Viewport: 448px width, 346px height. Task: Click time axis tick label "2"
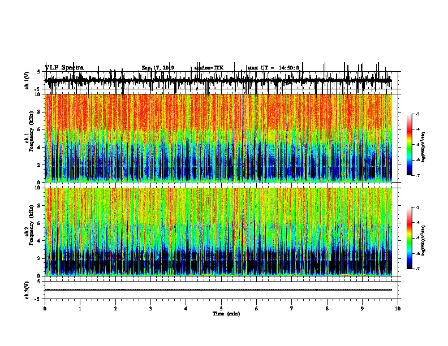click(x=115, y=309)
